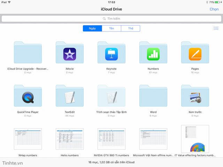Viewport: 223px width, 167px height.
Task: Click the search magnifier icon
Action: pyautogui.click(x=104, y=18)
